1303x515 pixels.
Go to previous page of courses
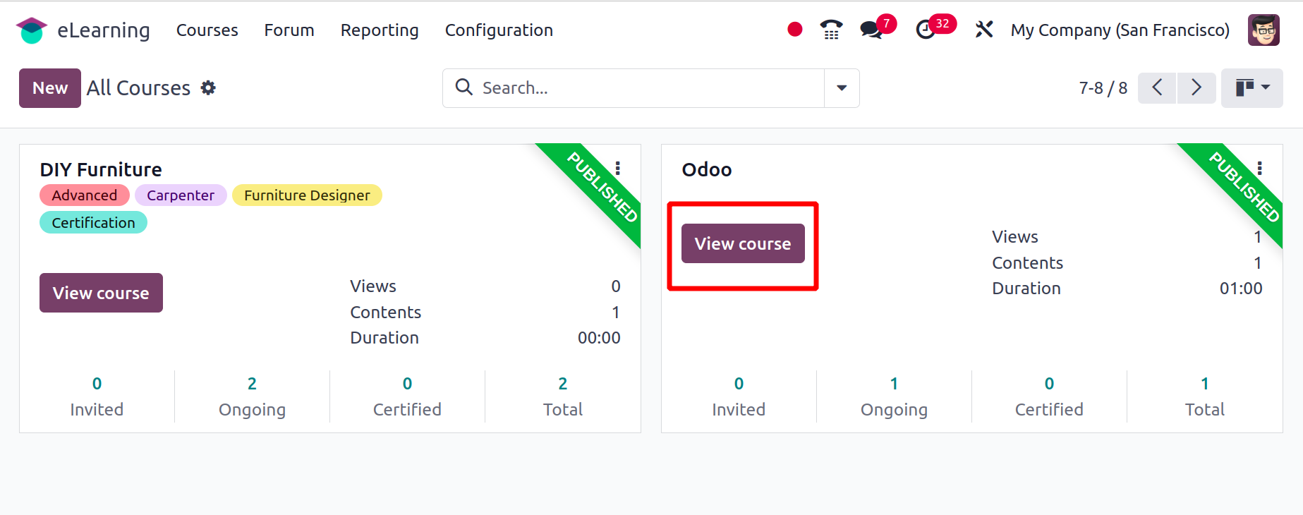pyautogui.click(x=1157, y=88)
